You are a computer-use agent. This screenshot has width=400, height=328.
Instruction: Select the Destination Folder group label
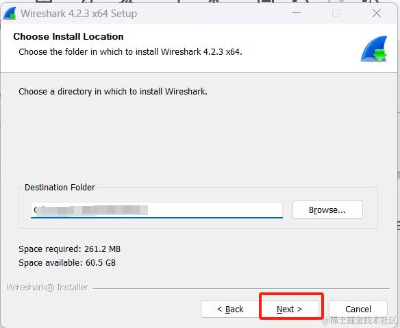tap(60, 187)
